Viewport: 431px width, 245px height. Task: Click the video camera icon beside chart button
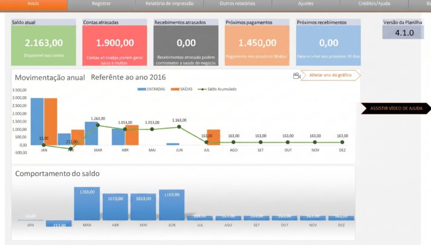coord(297,76)
